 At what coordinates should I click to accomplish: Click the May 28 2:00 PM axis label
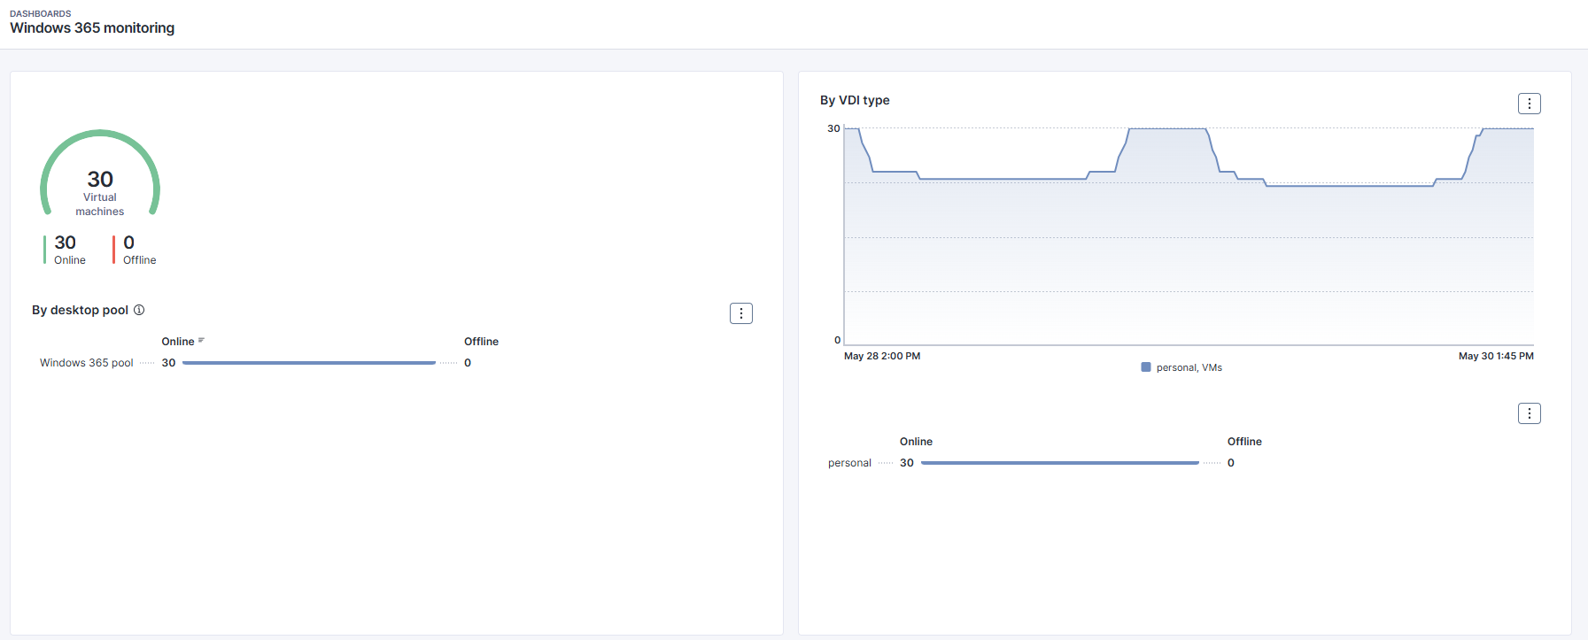pyautogui.click(x=882, y=356)
